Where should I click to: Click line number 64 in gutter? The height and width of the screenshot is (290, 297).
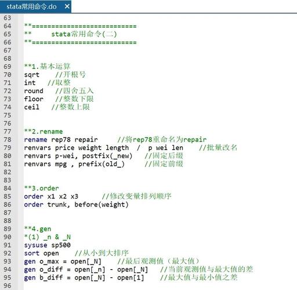(8, 26)
